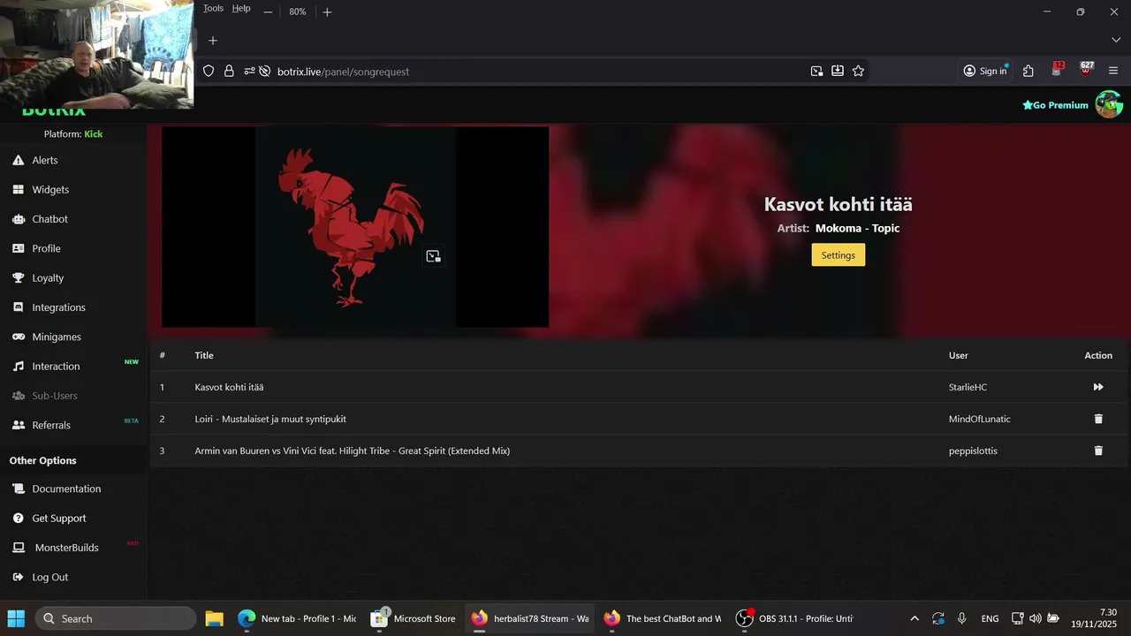
Task: Select the Loiri - Mustalaiset ja muut syntipukit title
Action: (x=270, y=419)
